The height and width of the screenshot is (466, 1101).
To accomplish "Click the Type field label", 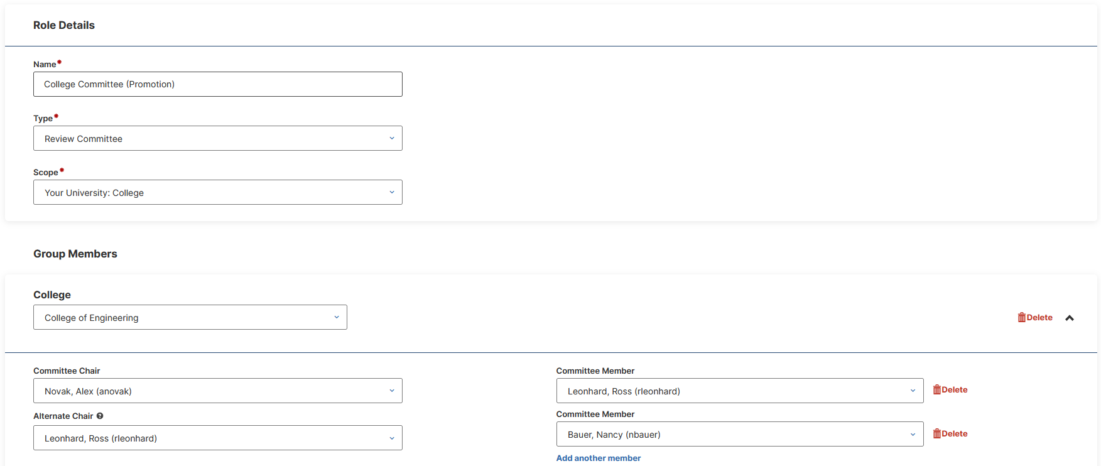I will 43,118.
